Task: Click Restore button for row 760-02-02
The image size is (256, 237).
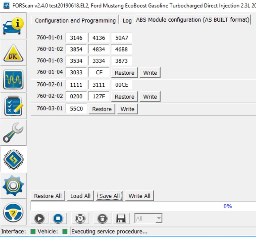Action: click(125, 97)
